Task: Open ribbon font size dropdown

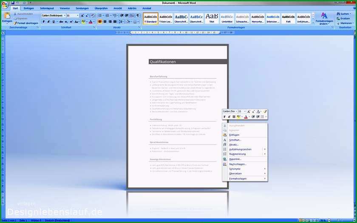Action: coord(78,15)
